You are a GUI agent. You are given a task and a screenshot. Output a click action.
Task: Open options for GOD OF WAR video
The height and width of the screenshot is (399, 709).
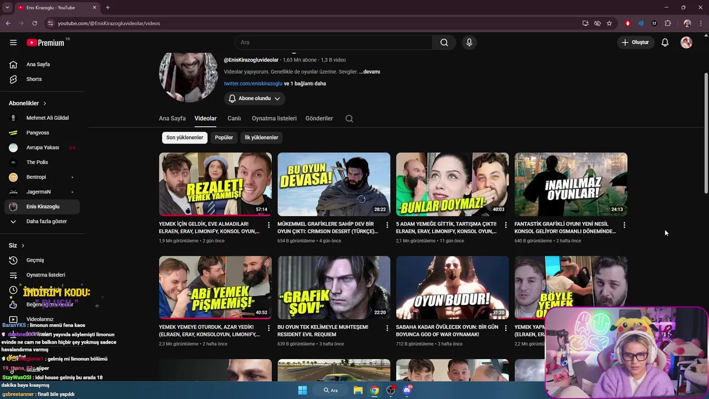click(506, 328)
